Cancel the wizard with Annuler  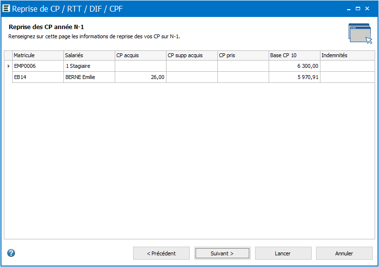click(x=344, y=253)
